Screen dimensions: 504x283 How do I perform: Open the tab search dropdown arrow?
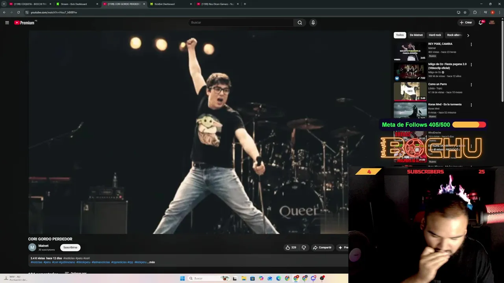click(4, 4)
